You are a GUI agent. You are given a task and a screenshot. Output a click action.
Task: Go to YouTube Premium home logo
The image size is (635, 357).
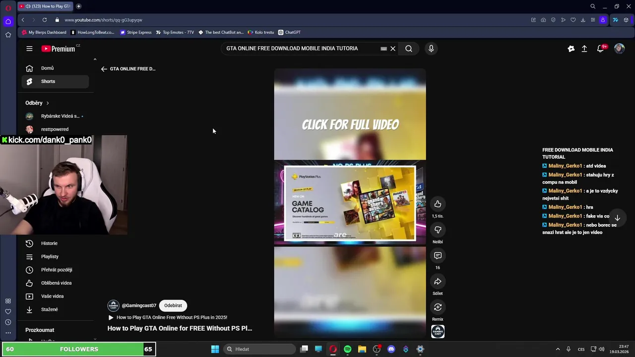coord(58,49)
